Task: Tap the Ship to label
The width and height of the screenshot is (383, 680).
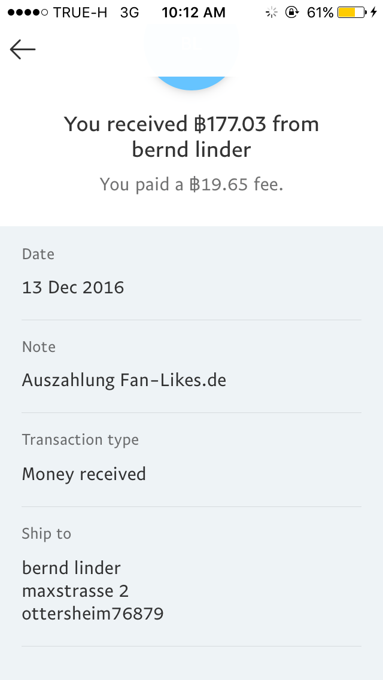Action: pyautogui.click(x=47, y=533)
